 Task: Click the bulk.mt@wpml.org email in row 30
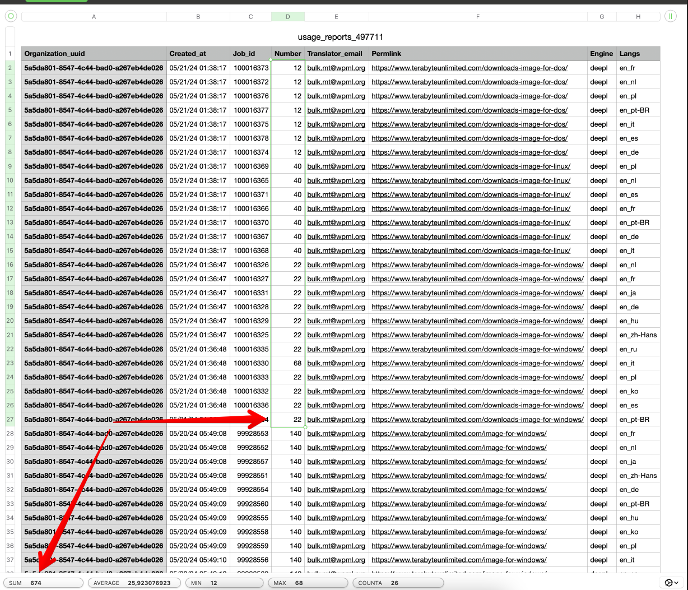336,462
